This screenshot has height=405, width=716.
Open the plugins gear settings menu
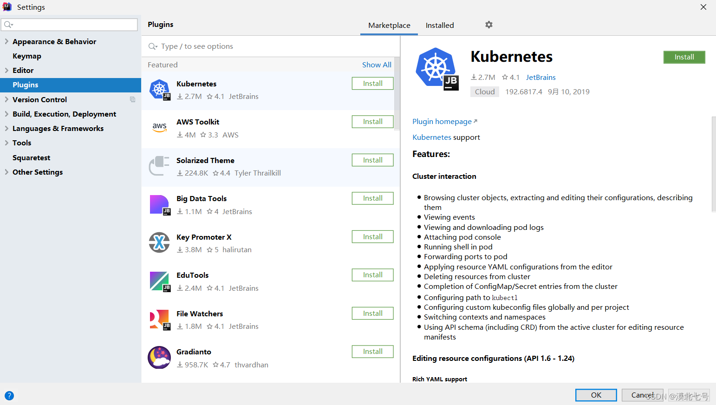tap(489, 25)
